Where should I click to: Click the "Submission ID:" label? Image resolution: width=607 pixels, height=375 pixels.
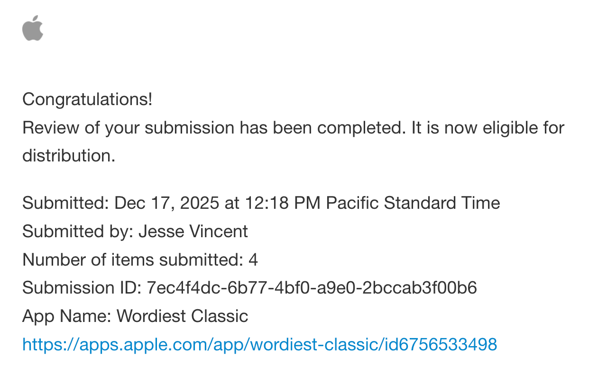point(82,288)
